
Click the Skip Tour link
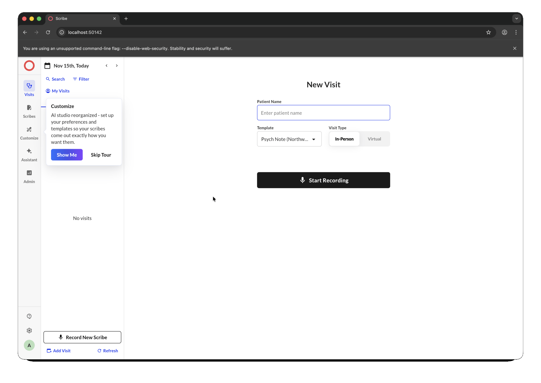(x=101, y=155)
